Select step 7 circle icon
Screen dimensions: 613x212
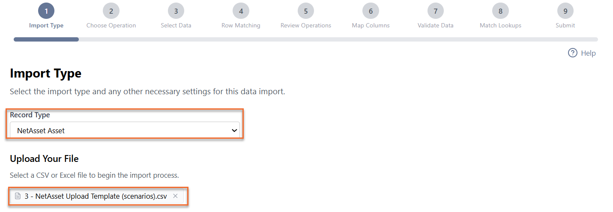436,11
